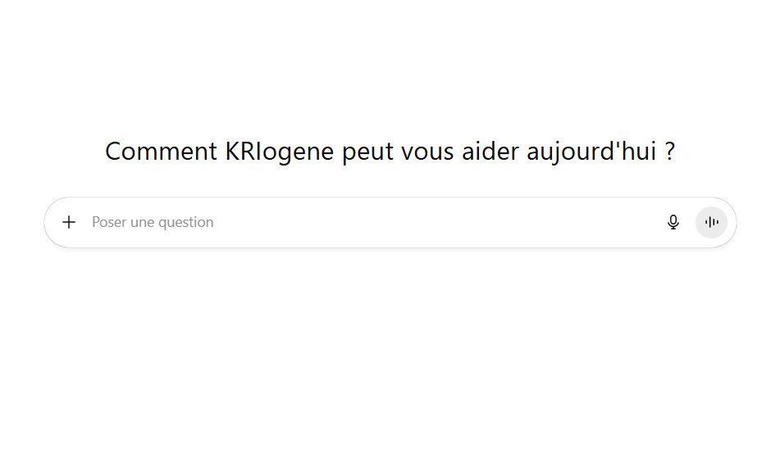Launch audio chat using the sound-wave icon
Image resolution: width=780 pixels, height=476 pixels.
point(711,222)
